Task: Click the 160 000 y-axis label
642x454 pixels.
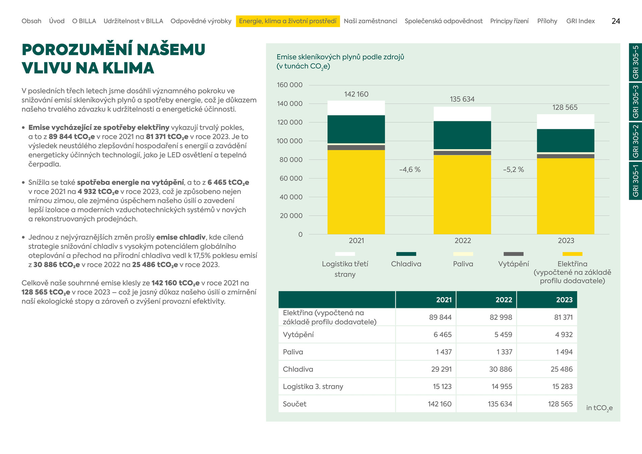Action: [x=289, y=85]
